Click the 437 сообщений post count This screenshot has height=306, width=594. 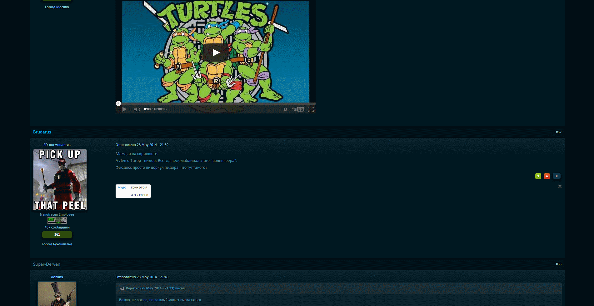point(57,227)
